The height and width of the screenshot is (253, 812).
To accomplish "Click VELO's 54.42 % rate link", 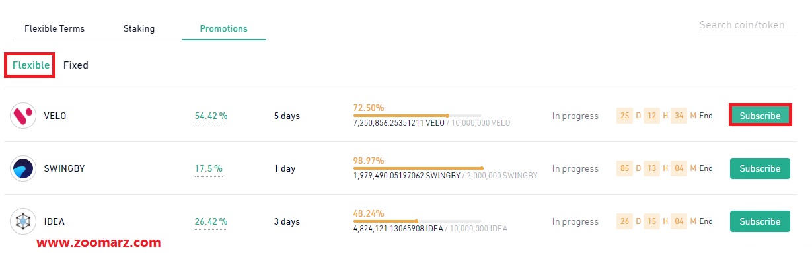I will 211,116.
